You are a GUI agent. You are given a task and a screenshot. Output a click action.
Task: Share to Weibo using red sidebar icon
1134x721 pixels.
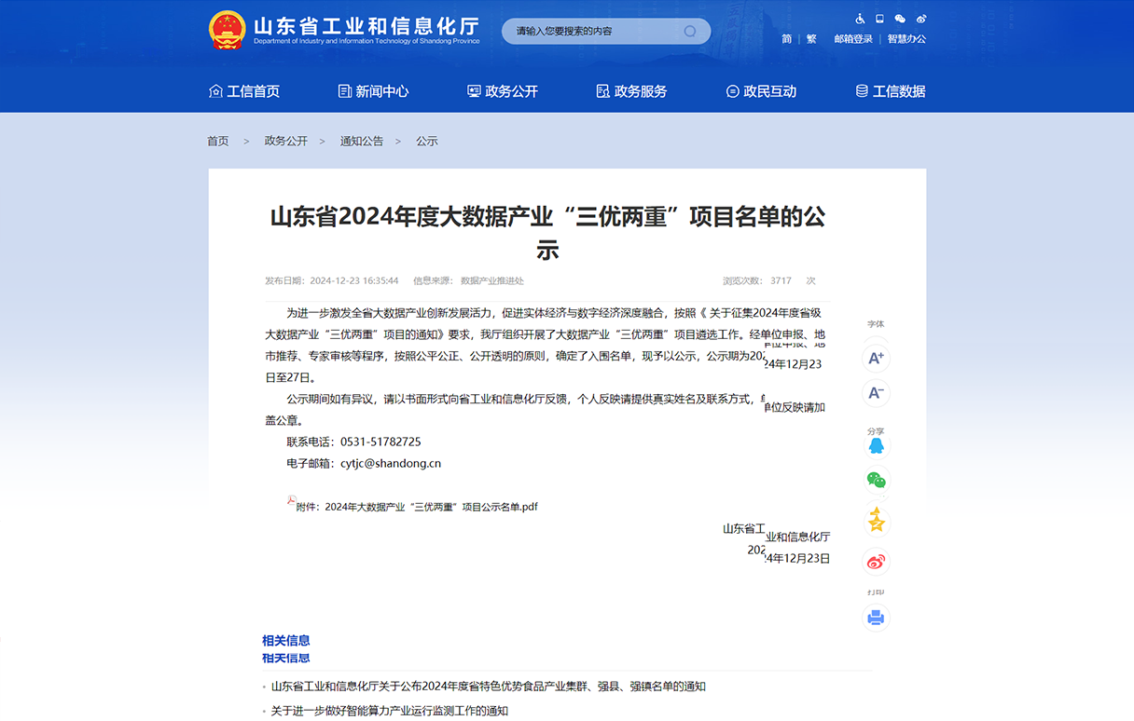(x=876, y=562)
